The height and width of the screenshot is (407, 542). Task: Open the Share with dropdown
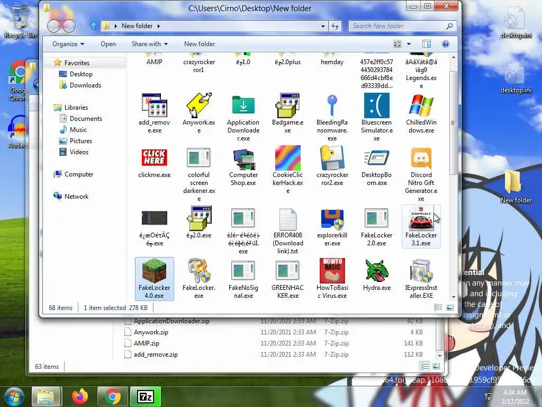(149, 44)
